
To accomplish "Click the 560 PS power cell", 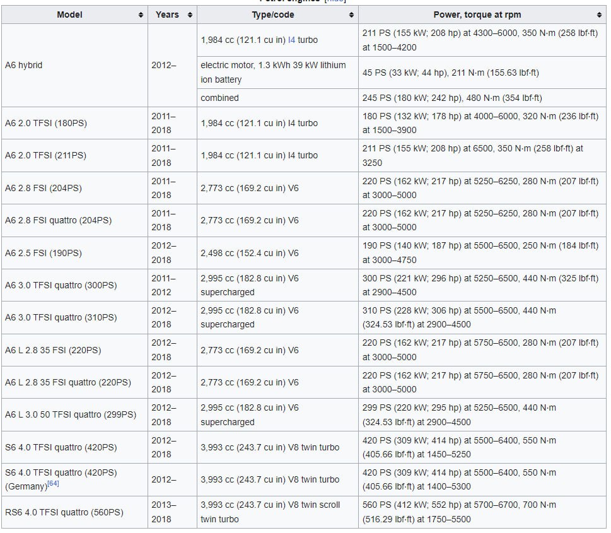I will 482,512.
